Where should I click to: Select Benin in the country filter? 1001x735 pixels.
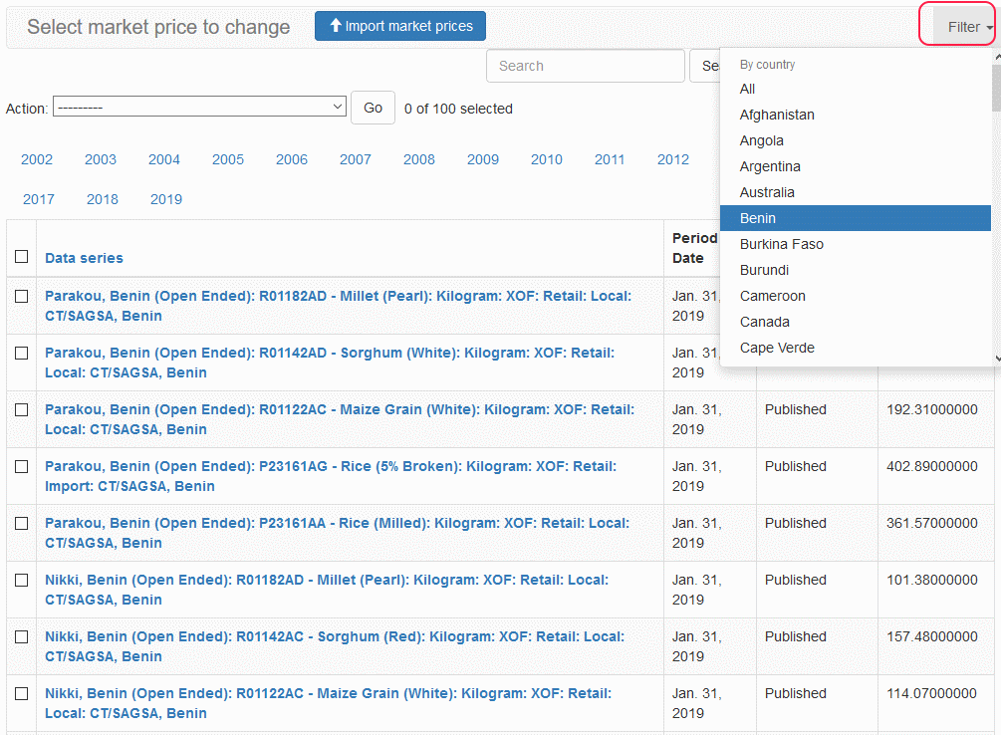click(758, 218)
